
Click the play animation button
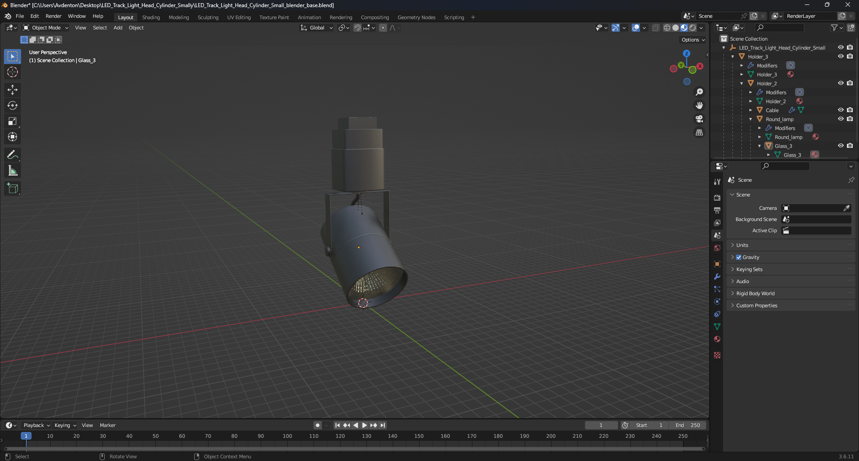364,425
